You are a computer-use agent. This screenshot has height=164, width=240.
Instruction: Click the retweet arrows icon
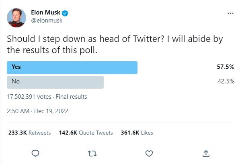92,154
